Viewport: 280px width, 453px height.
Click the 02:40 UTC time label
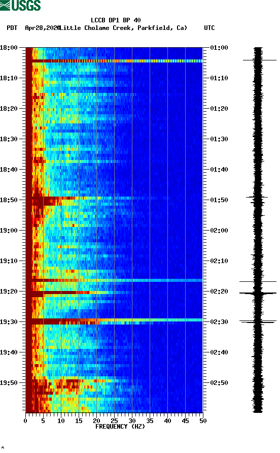(219, 352)
